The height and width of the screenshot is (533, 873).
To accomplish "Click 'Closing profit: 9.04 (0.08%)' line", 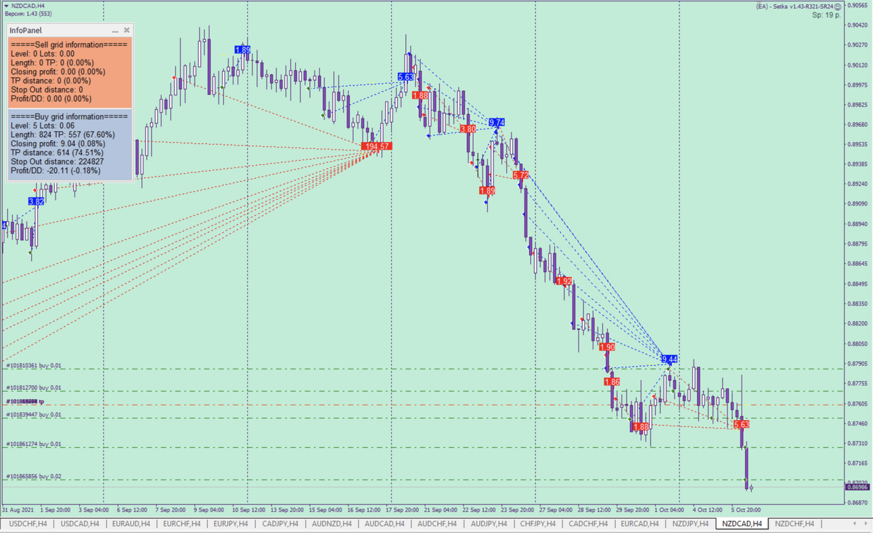I will 58,143.
